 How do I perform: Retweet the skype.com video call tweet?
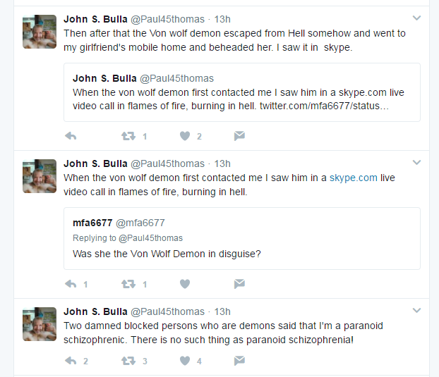click(x=128, y=284)
